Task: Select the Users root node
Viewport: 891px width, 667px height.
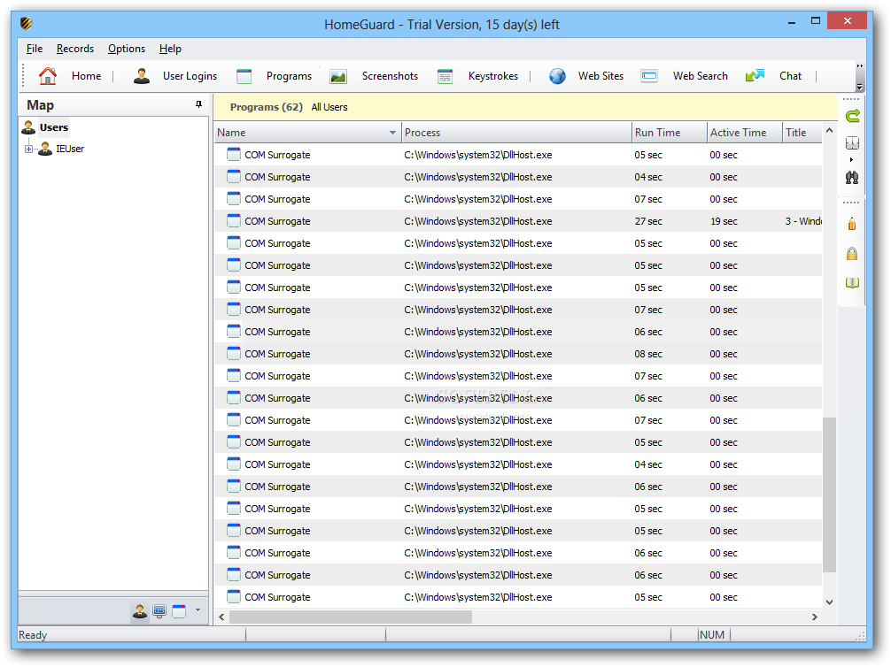Action: [53, 127]
